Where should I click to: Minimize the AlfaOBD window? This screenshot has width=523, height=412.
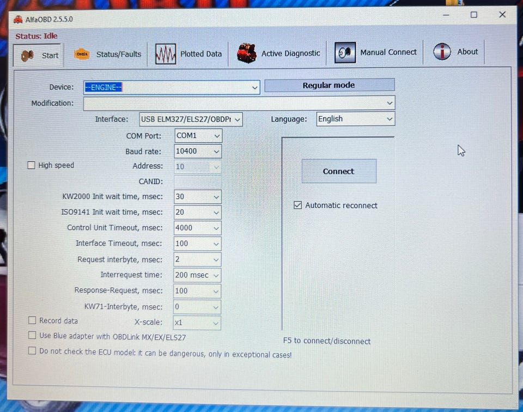click(446, 15)
